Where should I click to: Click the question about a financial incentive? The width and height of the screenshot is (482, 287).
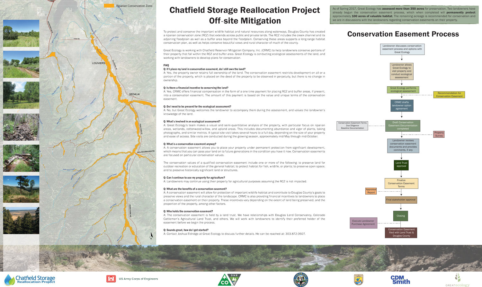(x=196, y=88)
